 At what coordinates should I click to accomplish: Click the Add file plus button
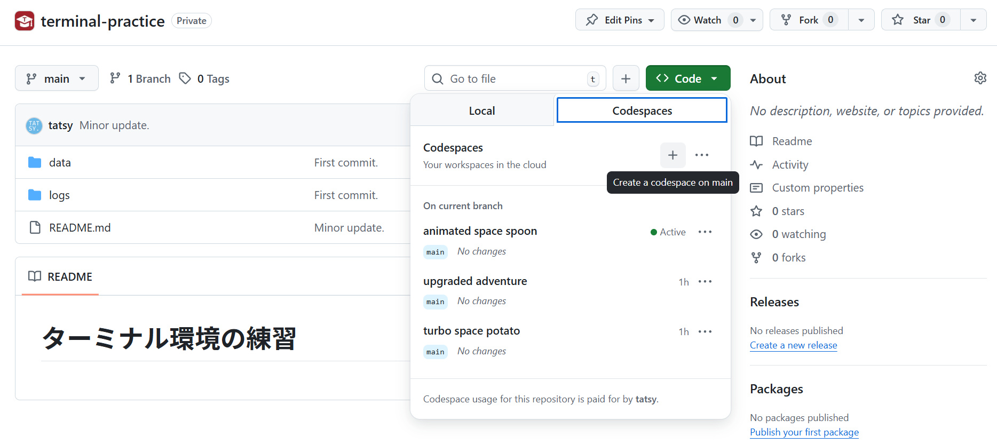pos(626,79)
